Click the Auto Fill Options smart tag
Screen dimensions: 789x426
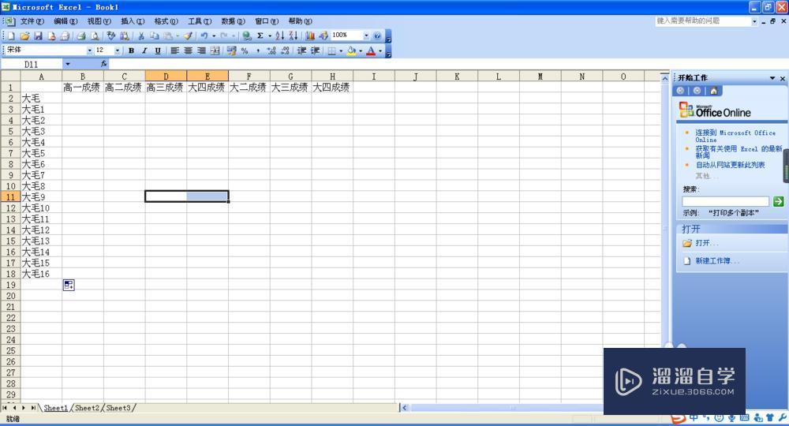[69, 285]
